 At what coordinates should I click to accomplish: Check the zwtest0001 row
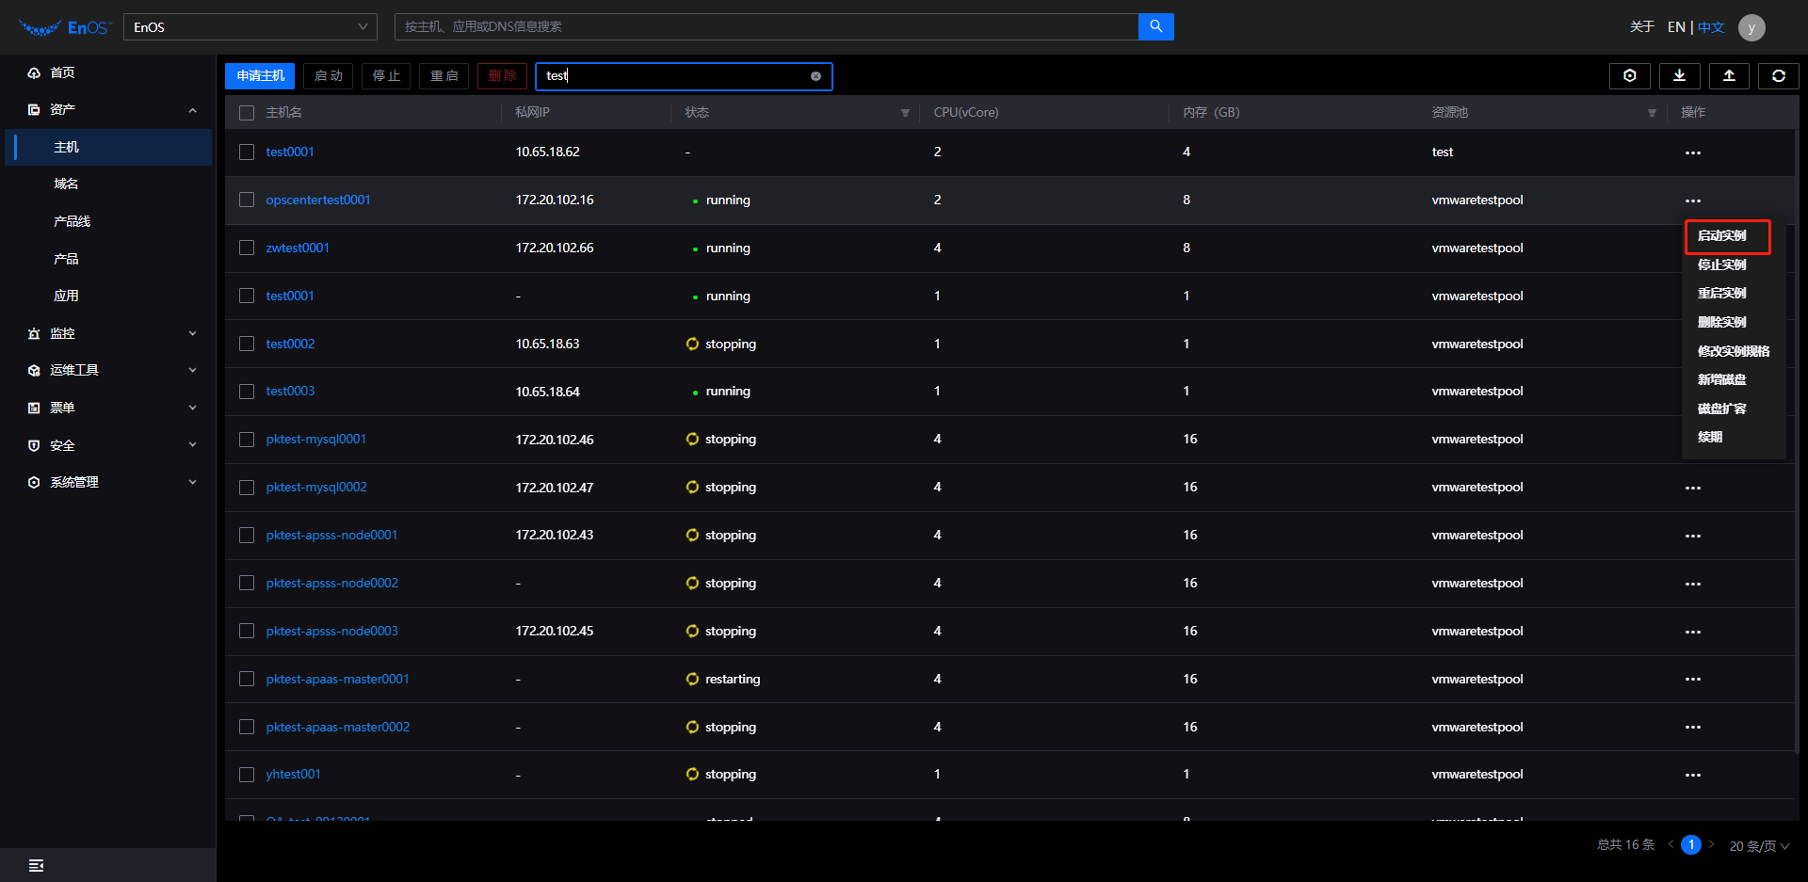[247, 248]
